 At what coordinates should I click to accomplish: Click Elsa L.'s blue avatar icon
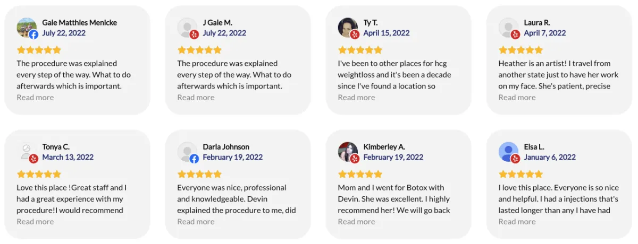(508, 152)
